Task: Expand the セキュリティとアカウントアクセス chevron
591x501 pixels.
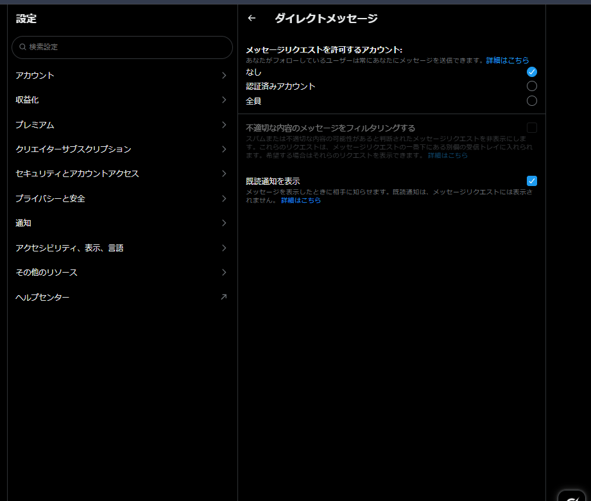Action: click(224, 173)
